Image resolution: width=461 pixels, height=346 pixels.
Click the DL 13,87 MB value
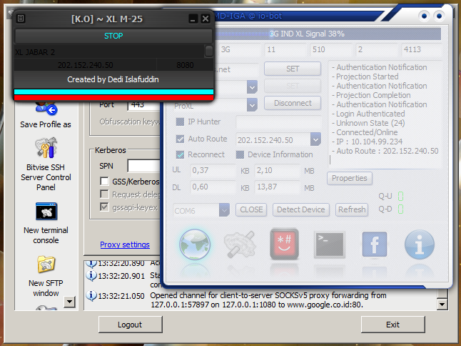(x=277, y=187)
